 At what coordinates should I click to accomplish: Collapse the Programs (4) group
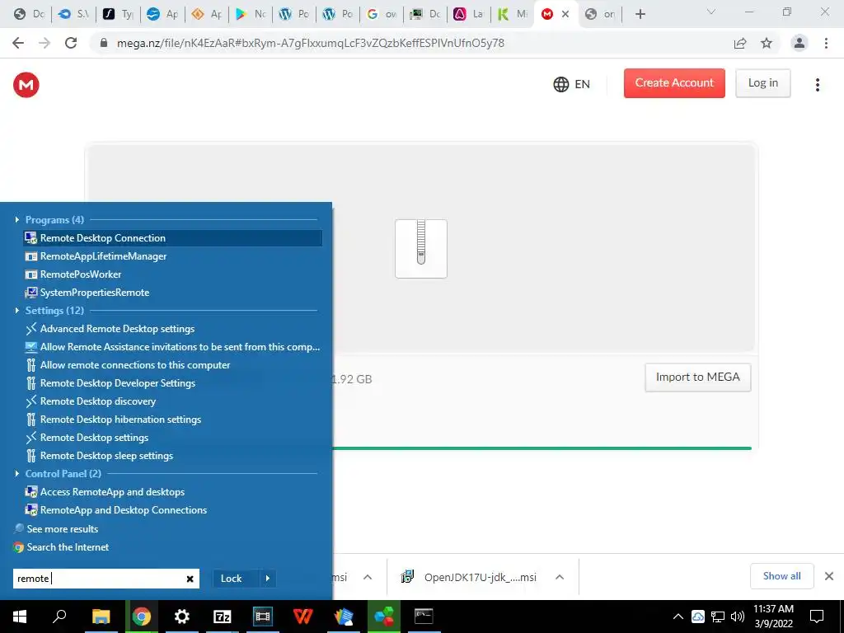pyautogui.click(x=16, y=219)
